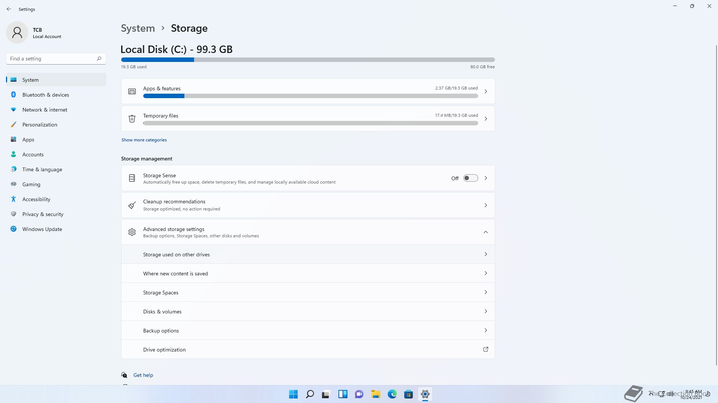The height and width of the screenshot is (403, 718).
Task: Click the Temporary files trash icon
Action: [132, 119]
